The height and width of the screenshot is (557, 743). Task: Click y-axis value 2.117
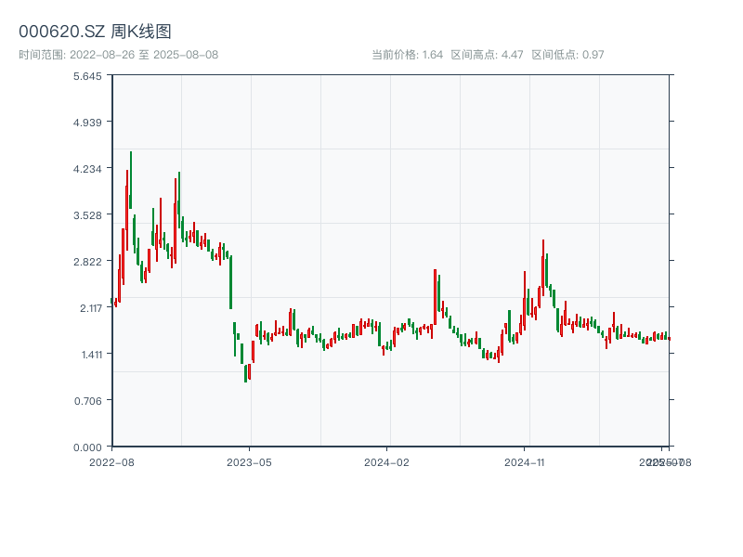pyautogui.click(x=91, y=308)
